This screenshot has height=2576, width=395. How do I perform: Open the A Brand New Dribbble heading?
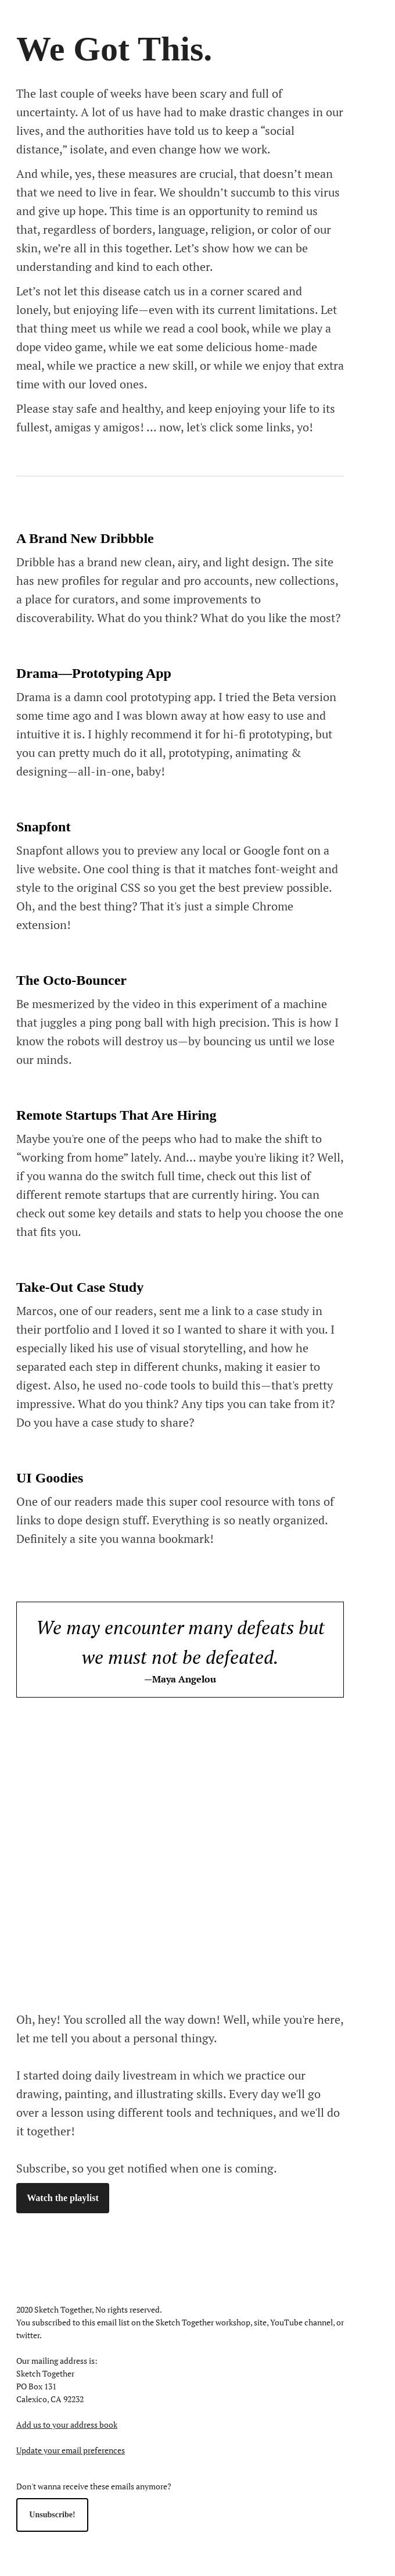click(85, 538)
